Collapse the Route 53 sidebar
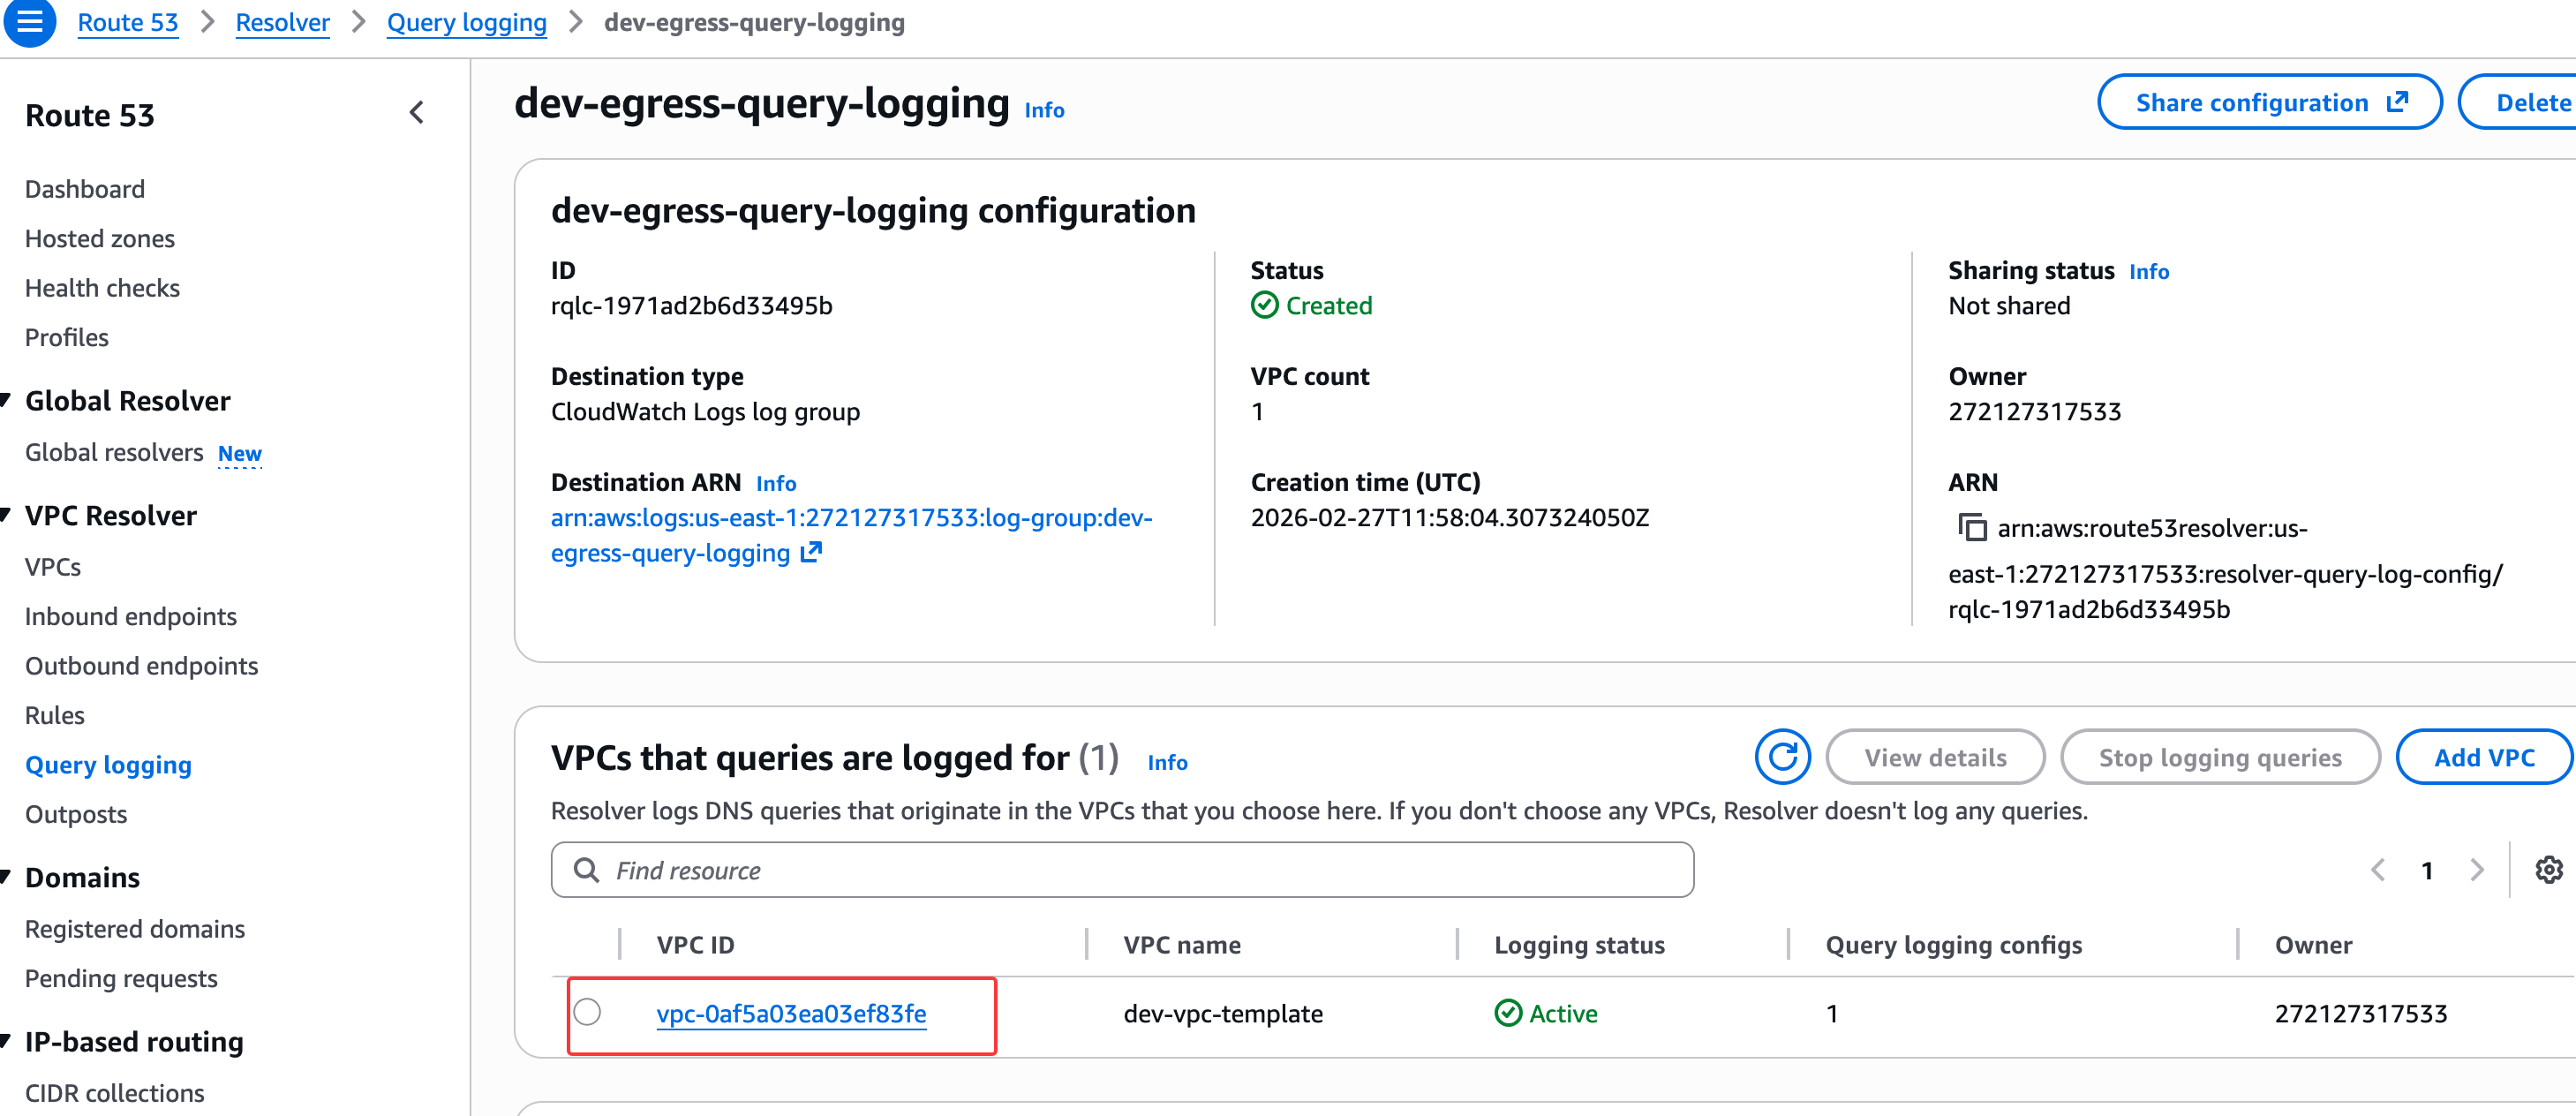The height and width of the screenshot is (1116, 2576). click(x=417, y=113)
